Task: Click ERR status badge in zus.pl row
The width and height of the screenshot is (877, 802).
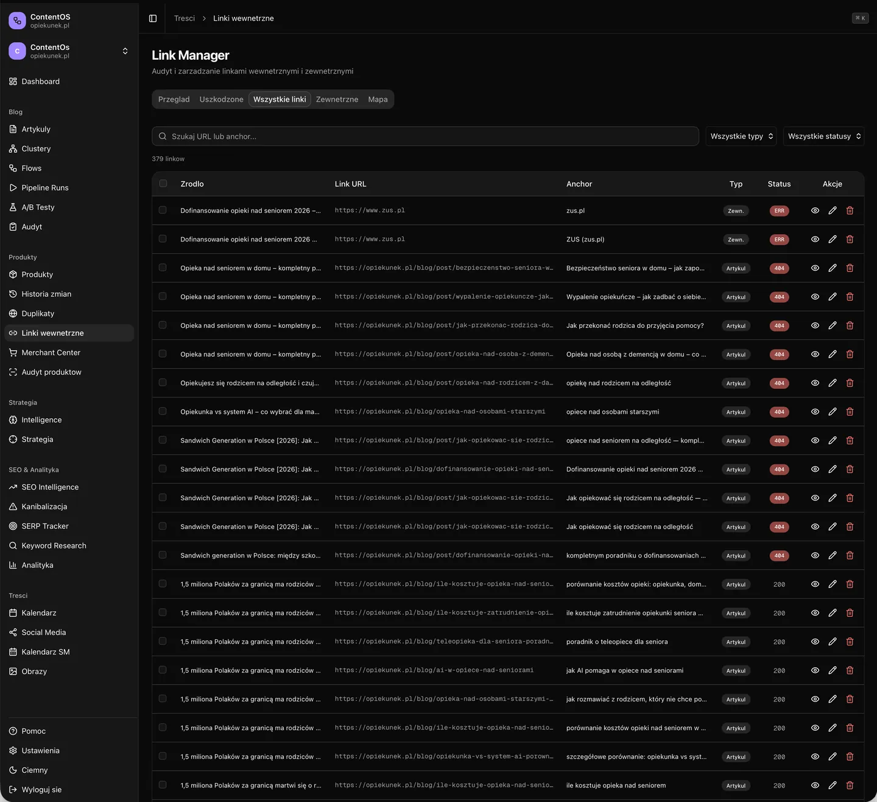Action: [x=779, y=211]
